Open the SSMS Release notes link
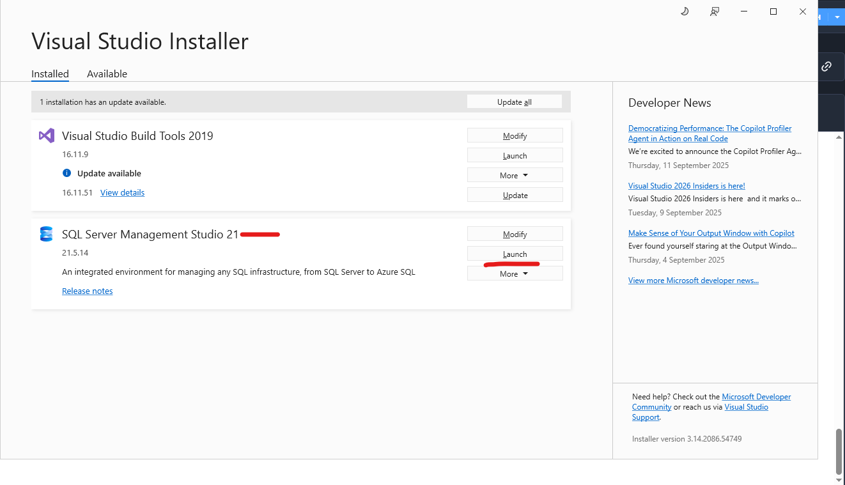Screen dimensions: 845x485 87,291
